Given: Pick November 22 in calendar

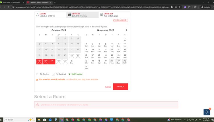Looking at the screenshot, I should pyautogui.click(x=125, y=56).
